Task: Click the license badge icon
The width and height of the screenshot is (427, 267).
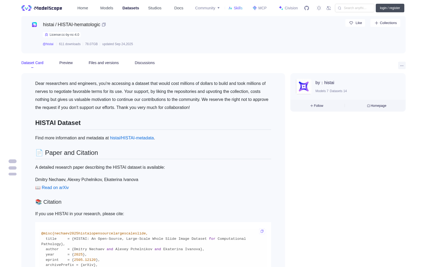Action: pyautogui.click(x=46, y=35)
